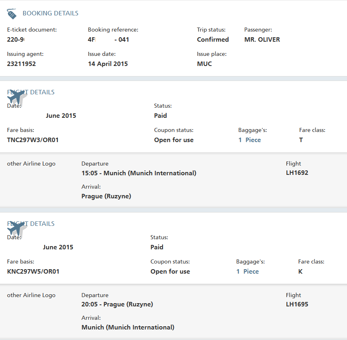Click the airline logo placeholder beside flight LH1692

click(x=31, y=164)
